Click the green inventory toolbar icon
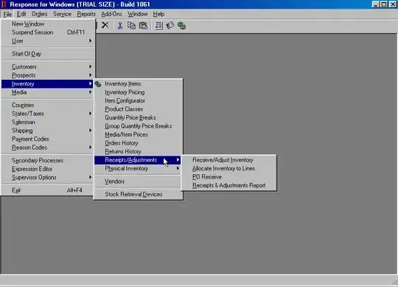 [181, 26]
